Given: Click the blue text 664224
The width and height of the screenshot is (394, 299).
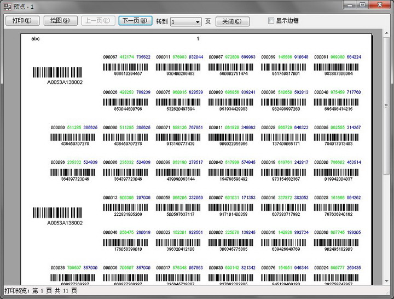Looking at the screenshot, I should coord(354,57).
